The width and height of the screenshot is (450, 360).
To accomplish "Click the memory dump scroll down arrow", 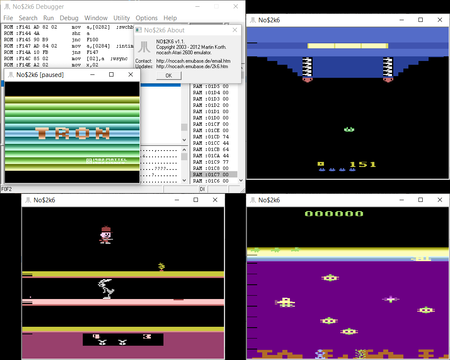I will click(x=184, y=180).
